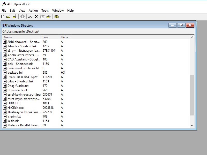This screenshot has width=207, height=155.
Task: Click the file icon beside esref-kayin-passport.jpg
Action: (x=5, y=95)
